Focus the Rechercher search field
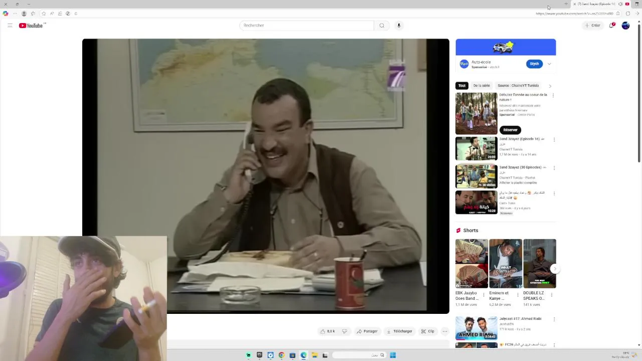Screen dimensions: 642x361 pos(306,26)
